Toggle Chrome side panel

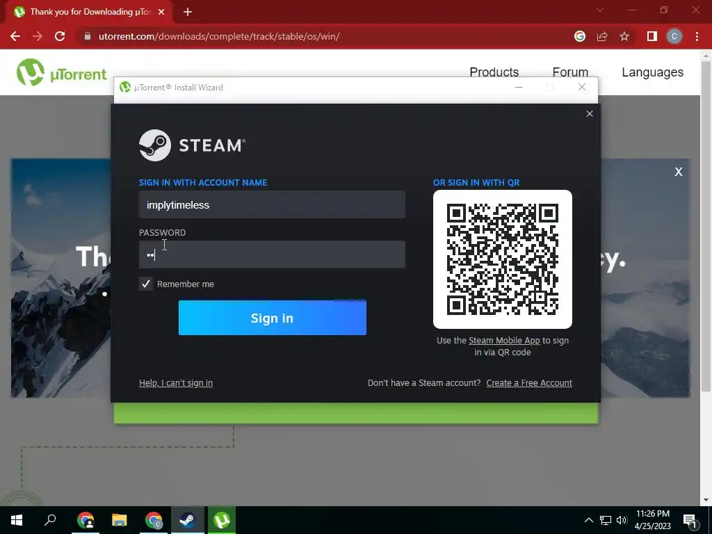click(652, 36)
